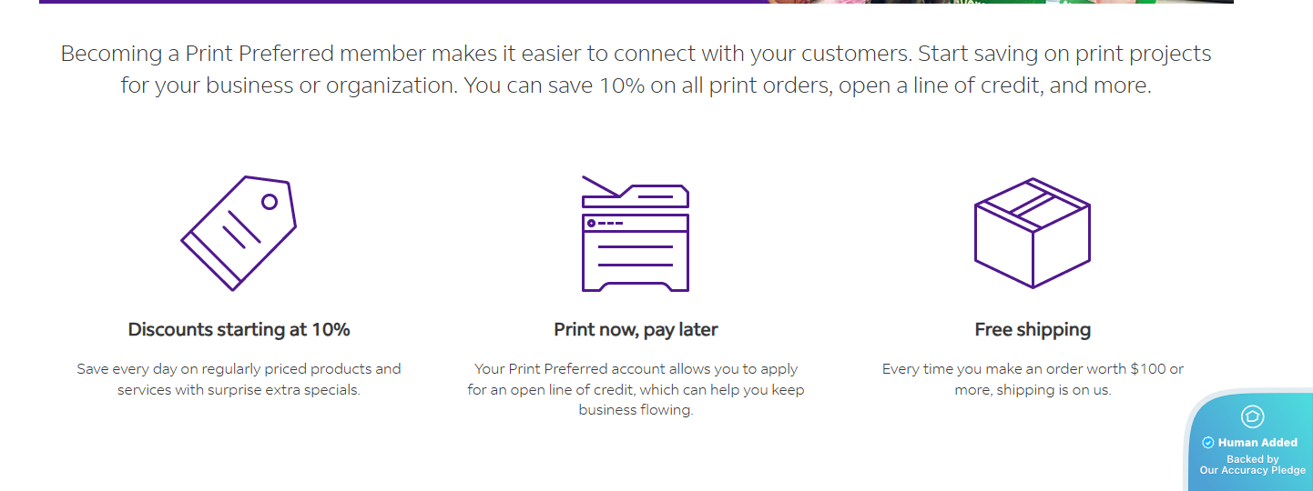Open the "Backed by Our Accuracy Pledge" link
Image resolution: width=1313 pixels, height=491 pixels.
click(1252, 465)
